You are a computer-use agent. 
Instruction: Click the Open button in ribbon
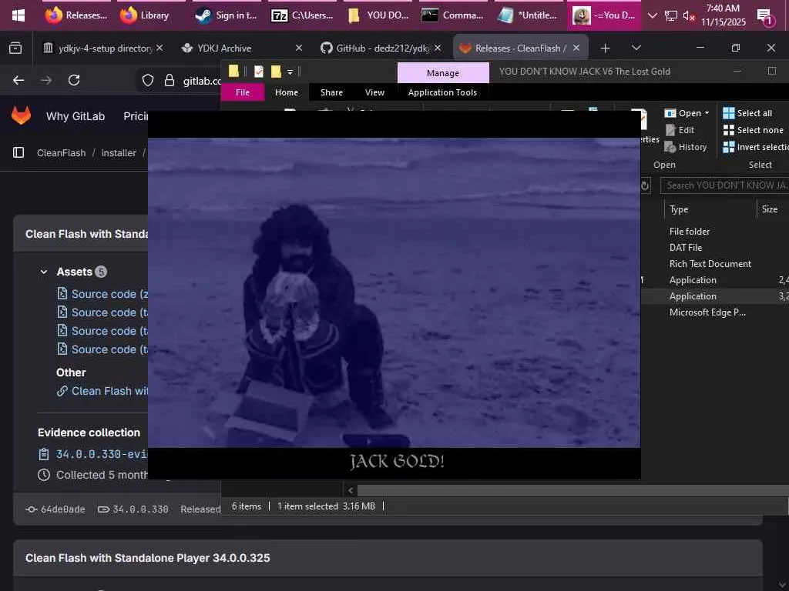683,113
